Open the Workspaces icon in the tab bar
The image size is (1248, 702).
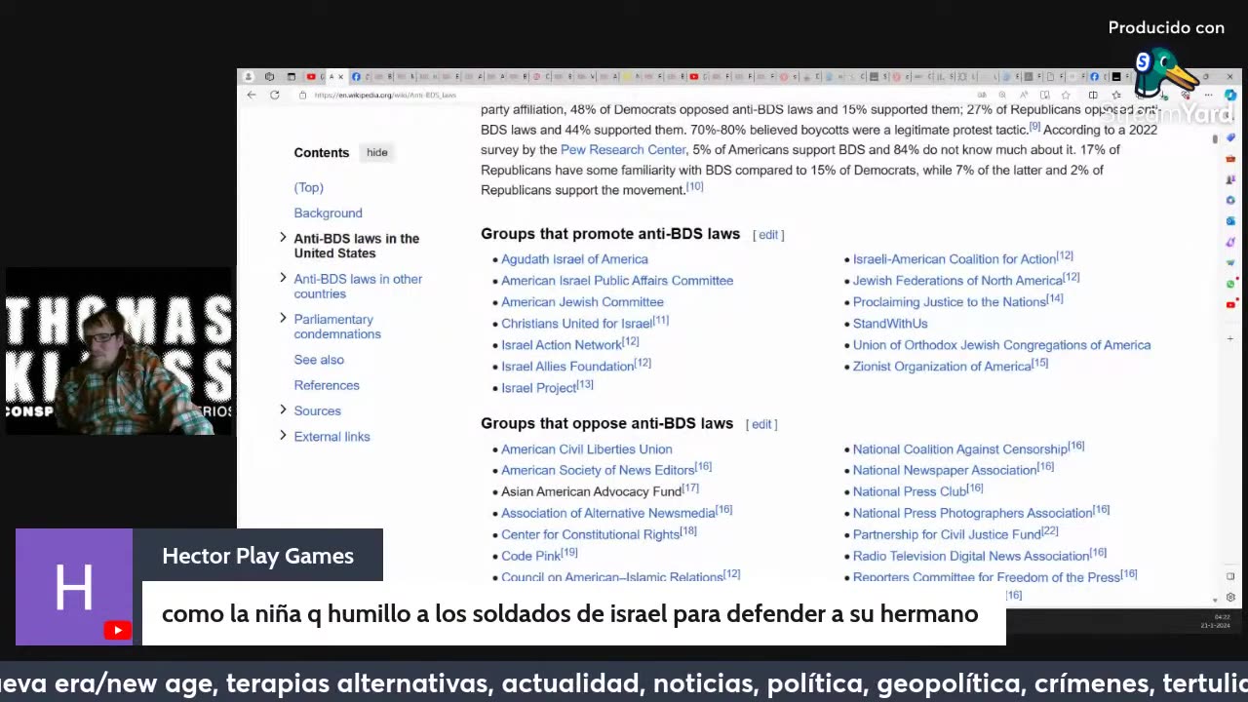[x=269, y=77]
